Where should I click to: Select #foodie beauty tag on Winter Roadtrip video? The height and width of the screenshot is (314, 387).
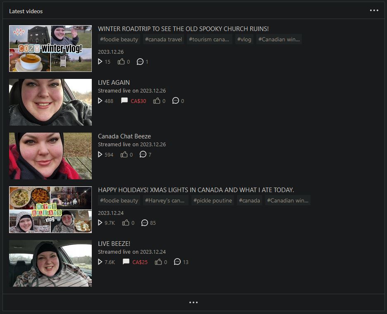119,39
